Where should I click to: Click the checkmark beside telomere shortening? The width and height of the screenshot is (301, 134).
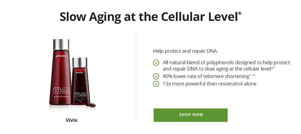coord(156,76)
